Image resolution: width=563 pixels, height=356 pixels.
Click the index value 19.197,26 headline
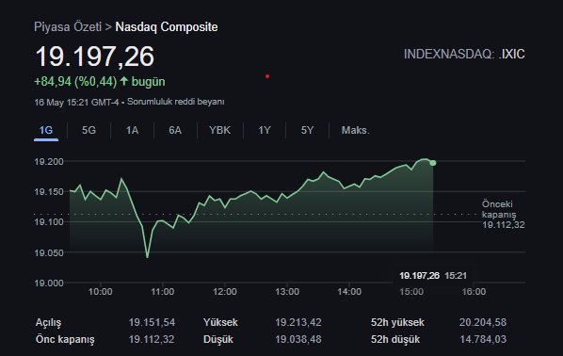tap(95, 57)
